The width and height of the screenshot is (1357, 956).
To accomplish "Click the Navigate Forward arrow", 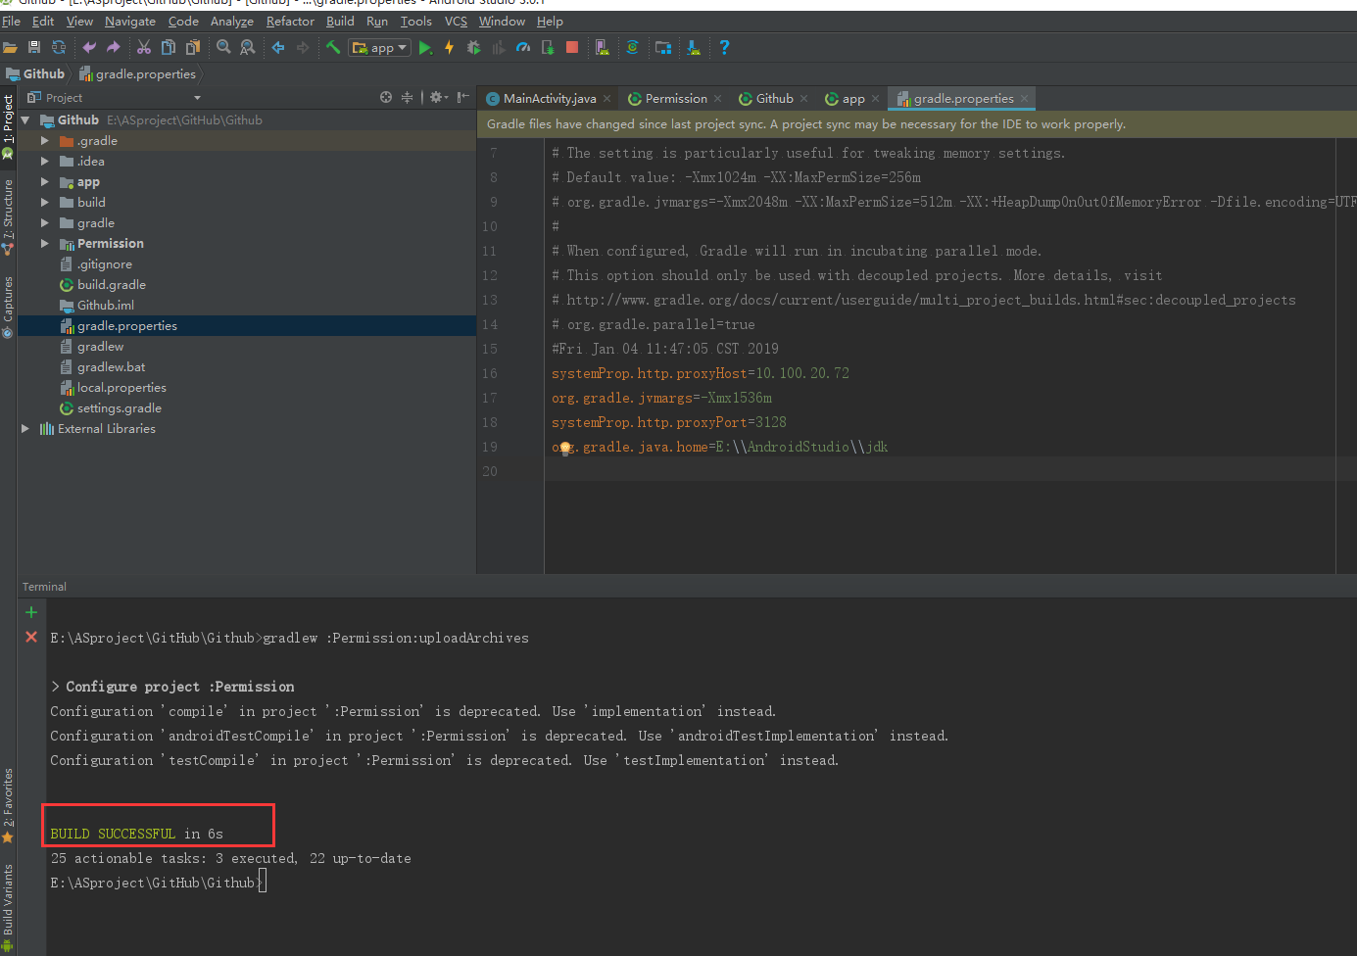I will pyautogui.click(x=303, y=47).
